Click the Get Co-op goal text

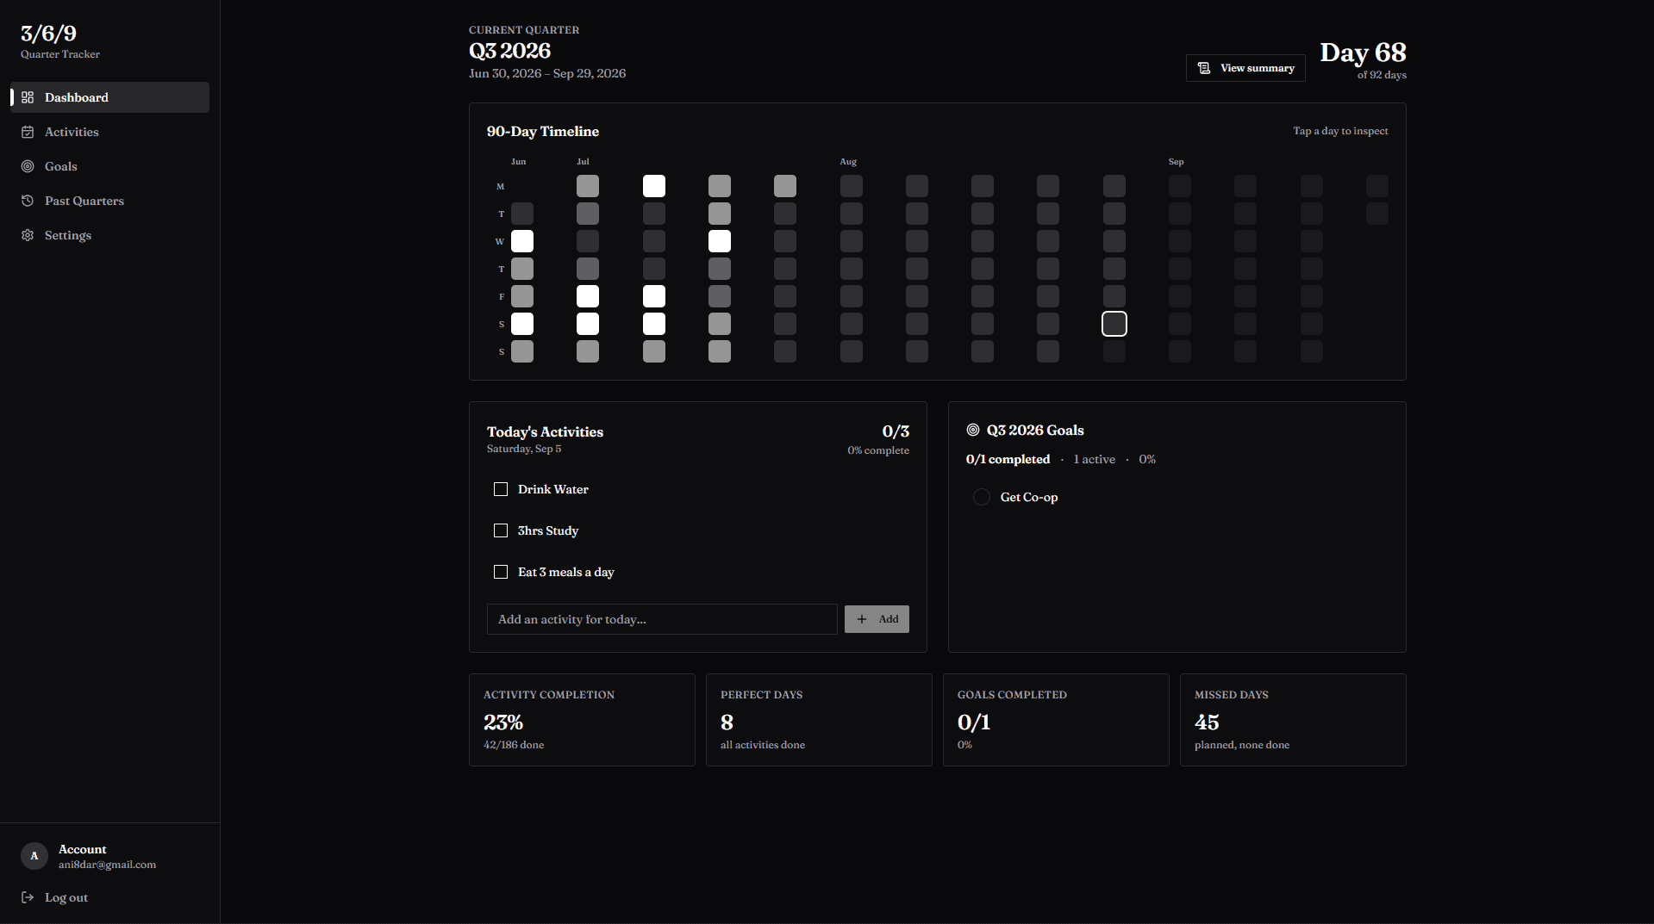click(1029, 497)
